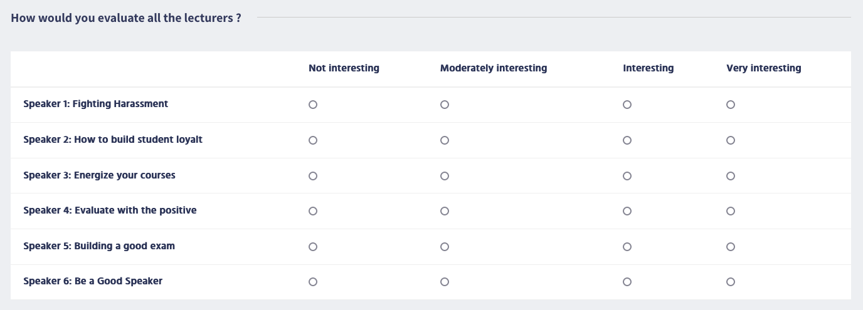Screen dimensions: 863x310
Task: Rate Speaker 6 as Very interesting
Action: 731,282
